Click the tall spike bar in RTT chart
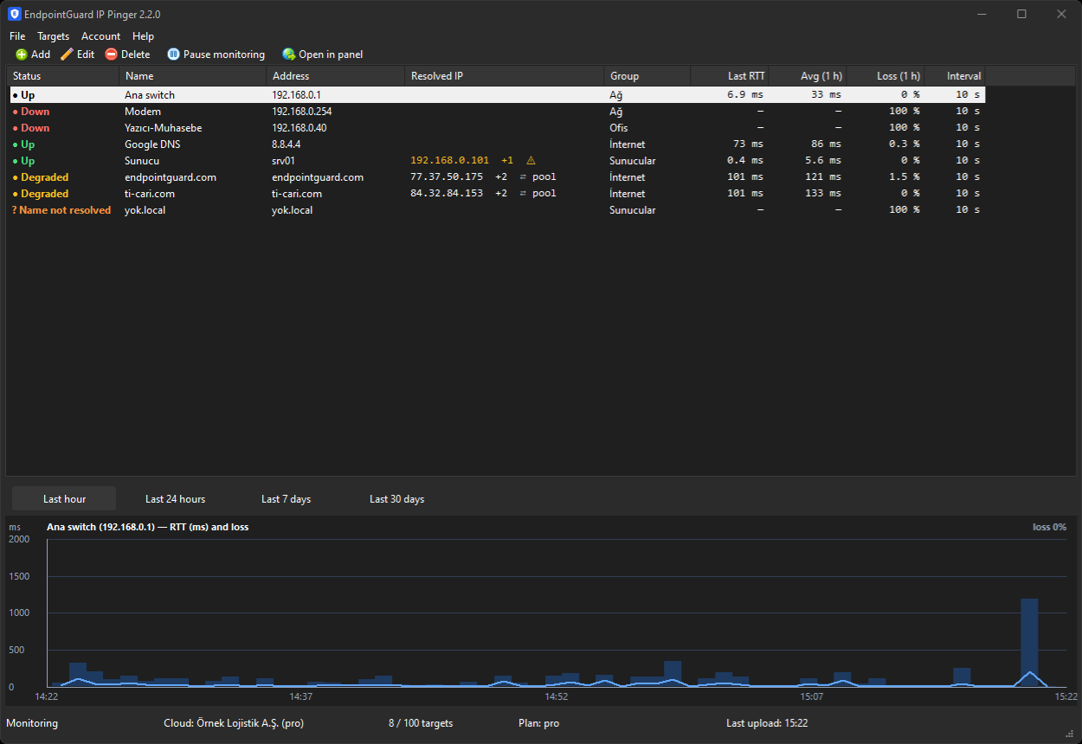The height and width of the screenshot is (744, 1082). point(1029,642)
